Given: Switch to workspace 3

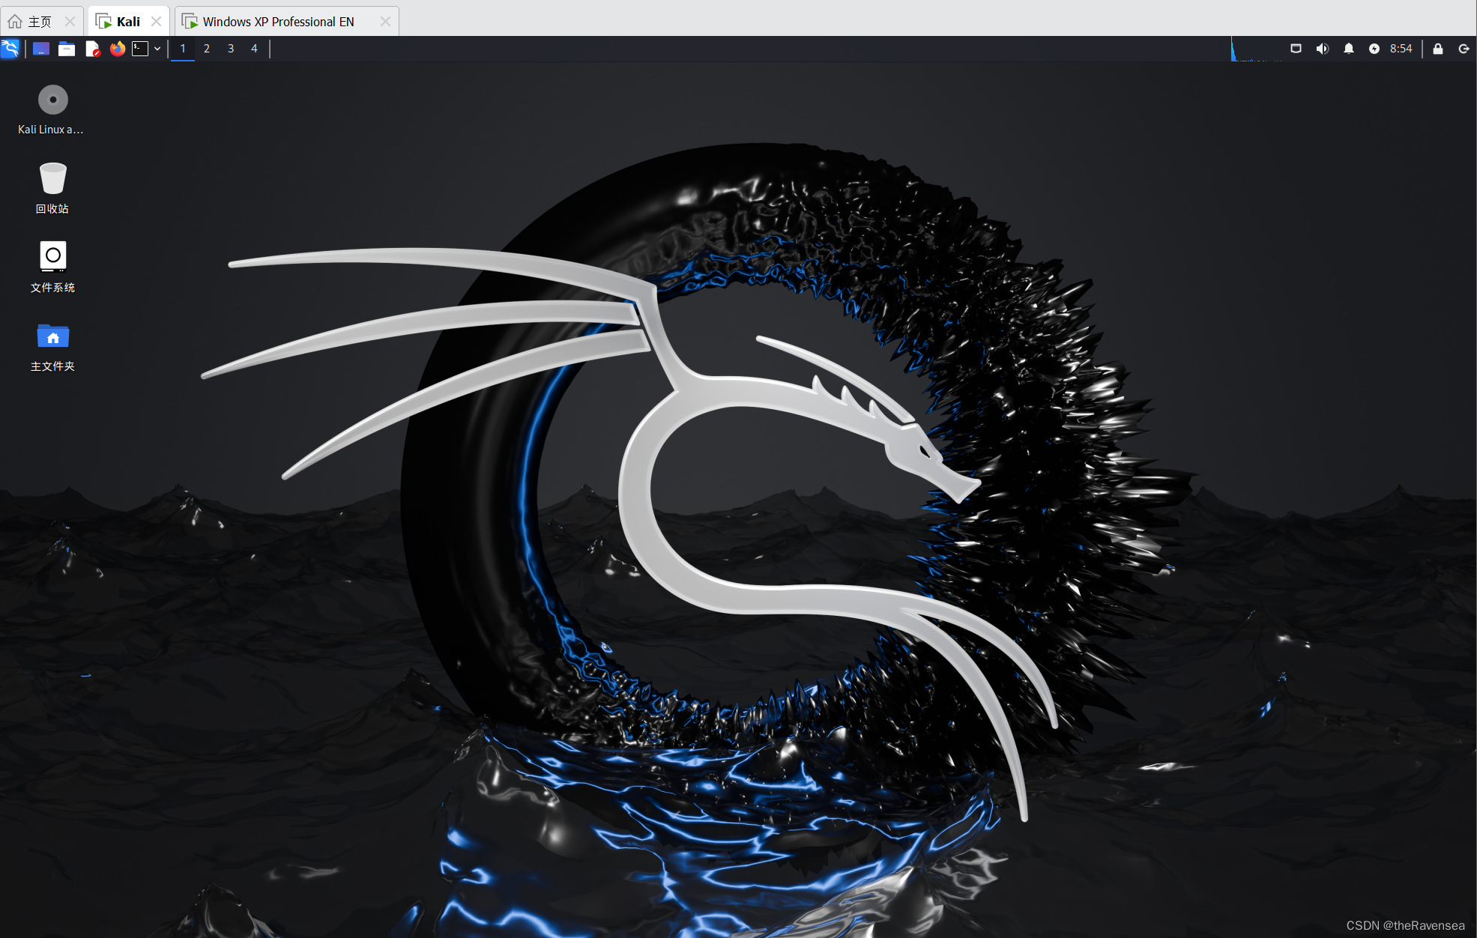Looking at the screenshot, I should [x=231, y=49].
